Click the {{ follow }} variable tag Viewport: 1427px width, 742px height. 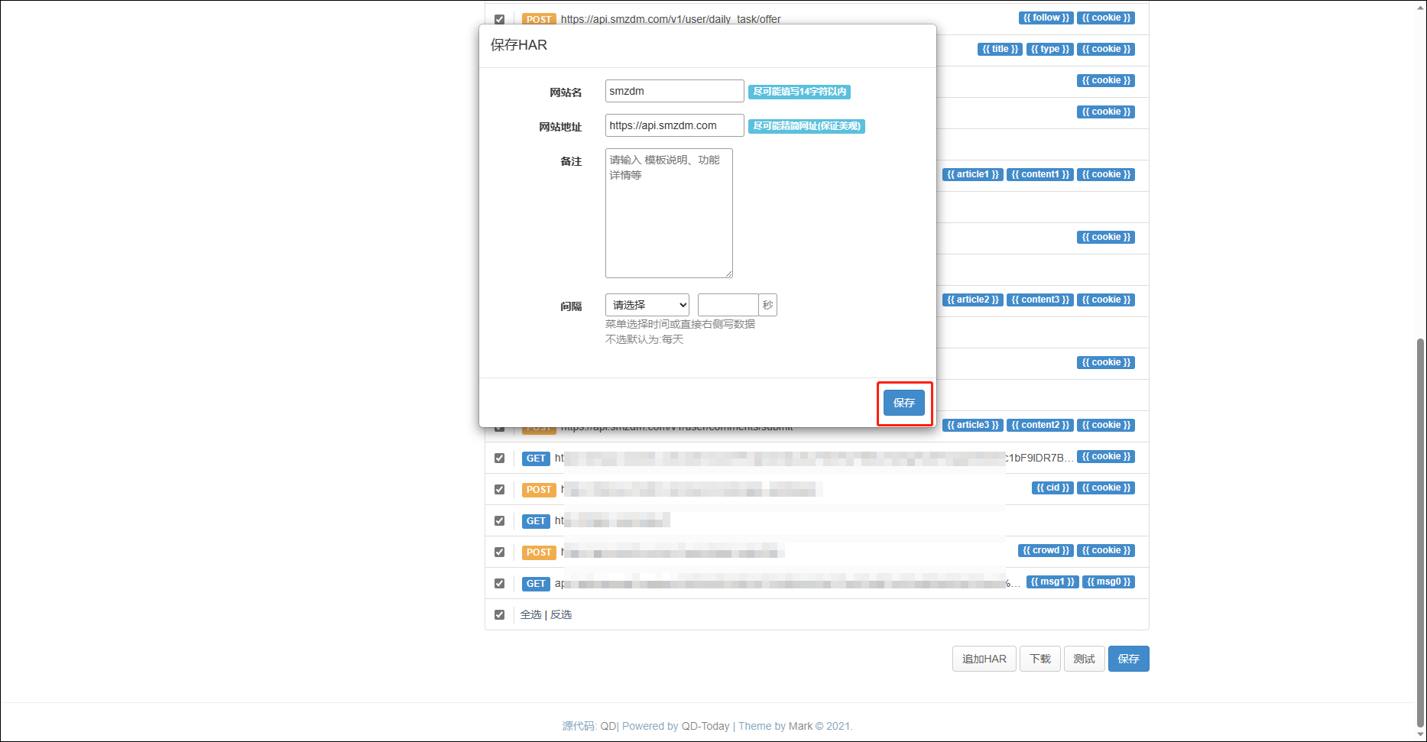point(1046,18)
